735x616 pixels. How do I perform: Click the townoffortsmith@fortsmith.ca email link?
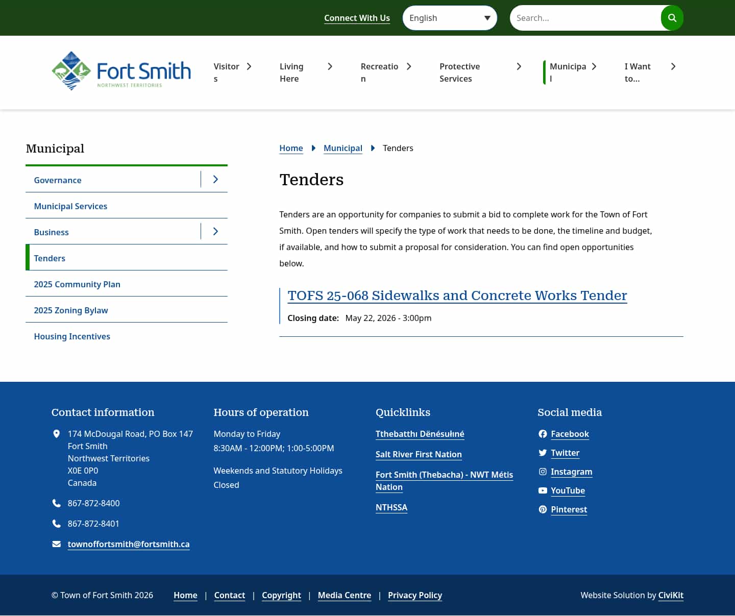(129, 544)
